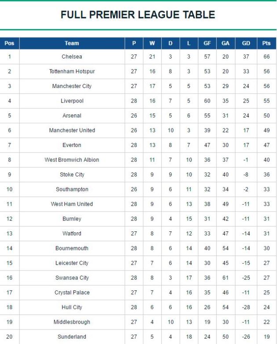Click the Pos column header

[x=9, y=43]
